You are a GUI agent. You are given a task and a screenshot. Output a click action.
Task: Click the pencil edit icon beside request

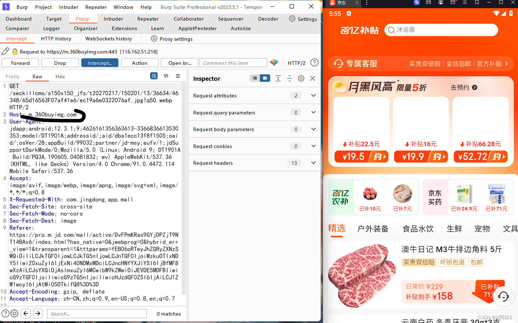[x=6, y=51]
